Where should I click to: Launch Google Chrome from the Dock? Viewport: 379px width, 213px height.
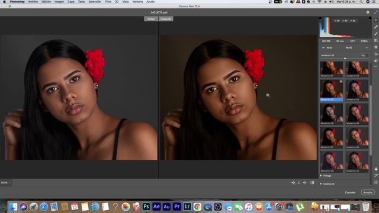(197, 206)
